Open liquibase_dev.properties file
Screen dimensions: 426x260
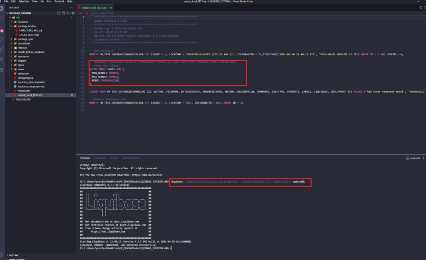coord(40,82)
